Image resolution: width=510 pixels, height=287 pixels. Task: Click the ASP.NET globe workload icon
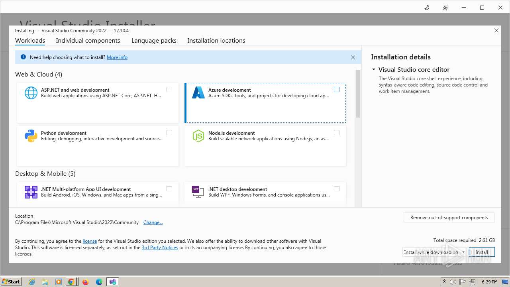click(31, 93)
